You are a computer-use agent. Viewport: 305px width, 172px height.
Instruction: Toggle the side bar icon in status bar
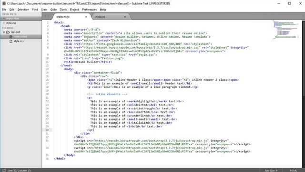point(4,171)
